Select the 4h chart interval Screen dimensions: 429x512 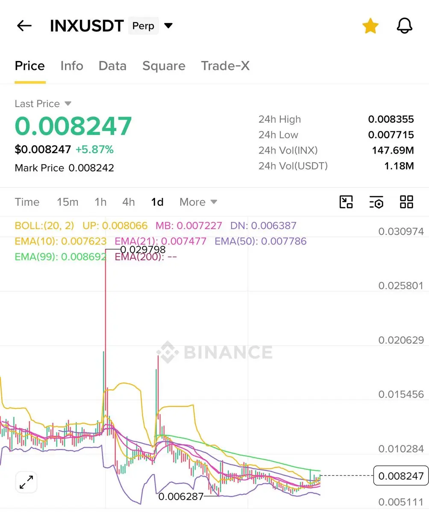tap(129, 202)
